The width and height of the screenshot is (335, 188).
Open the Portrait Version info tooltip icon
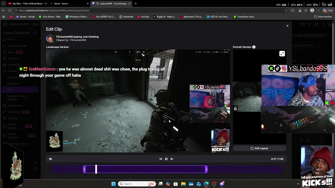coord(254,47)
